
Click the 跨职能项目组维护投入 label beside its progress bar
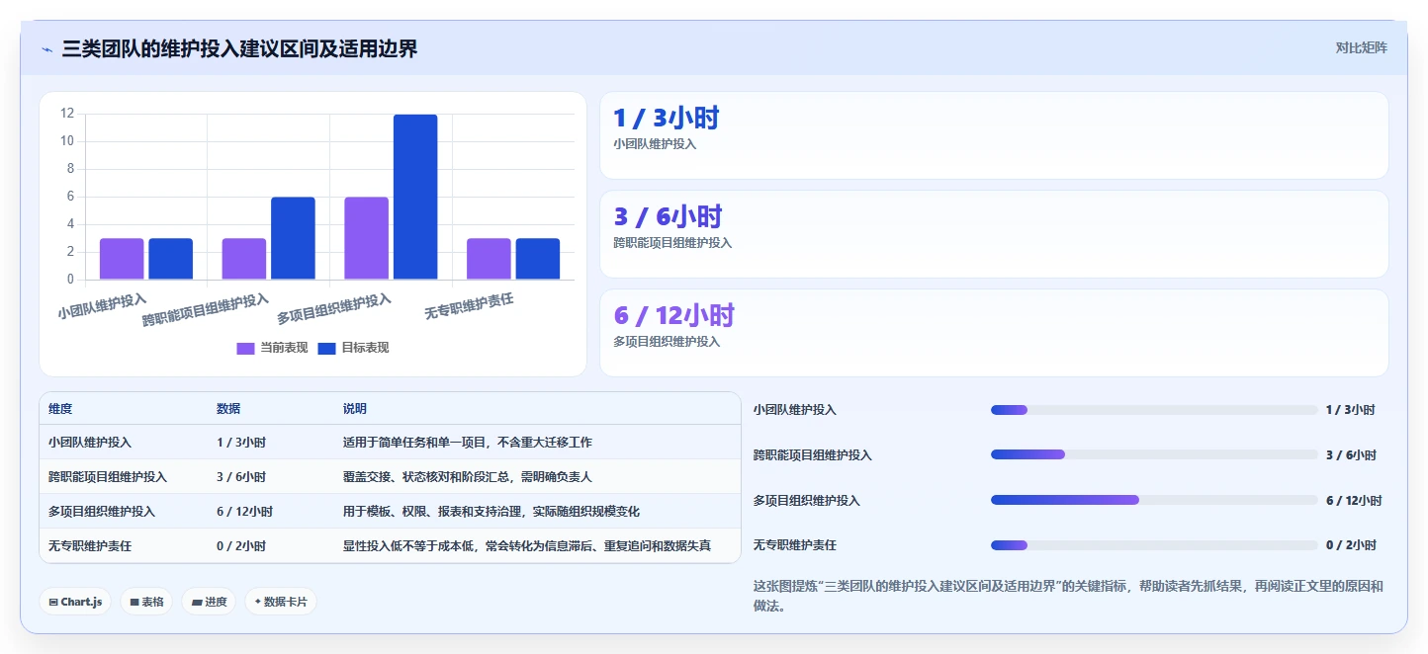(813, 455)
